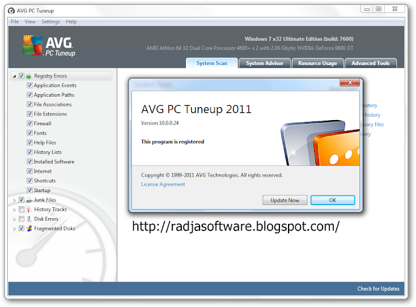The height and width of the screenshot is (307, 416).
Task: Close the About dialog with red X
Action: coord(350,82)
